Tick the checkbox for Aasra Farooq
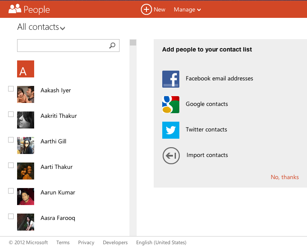This screenshot has height=251, width=307. [x=11, y=217]
